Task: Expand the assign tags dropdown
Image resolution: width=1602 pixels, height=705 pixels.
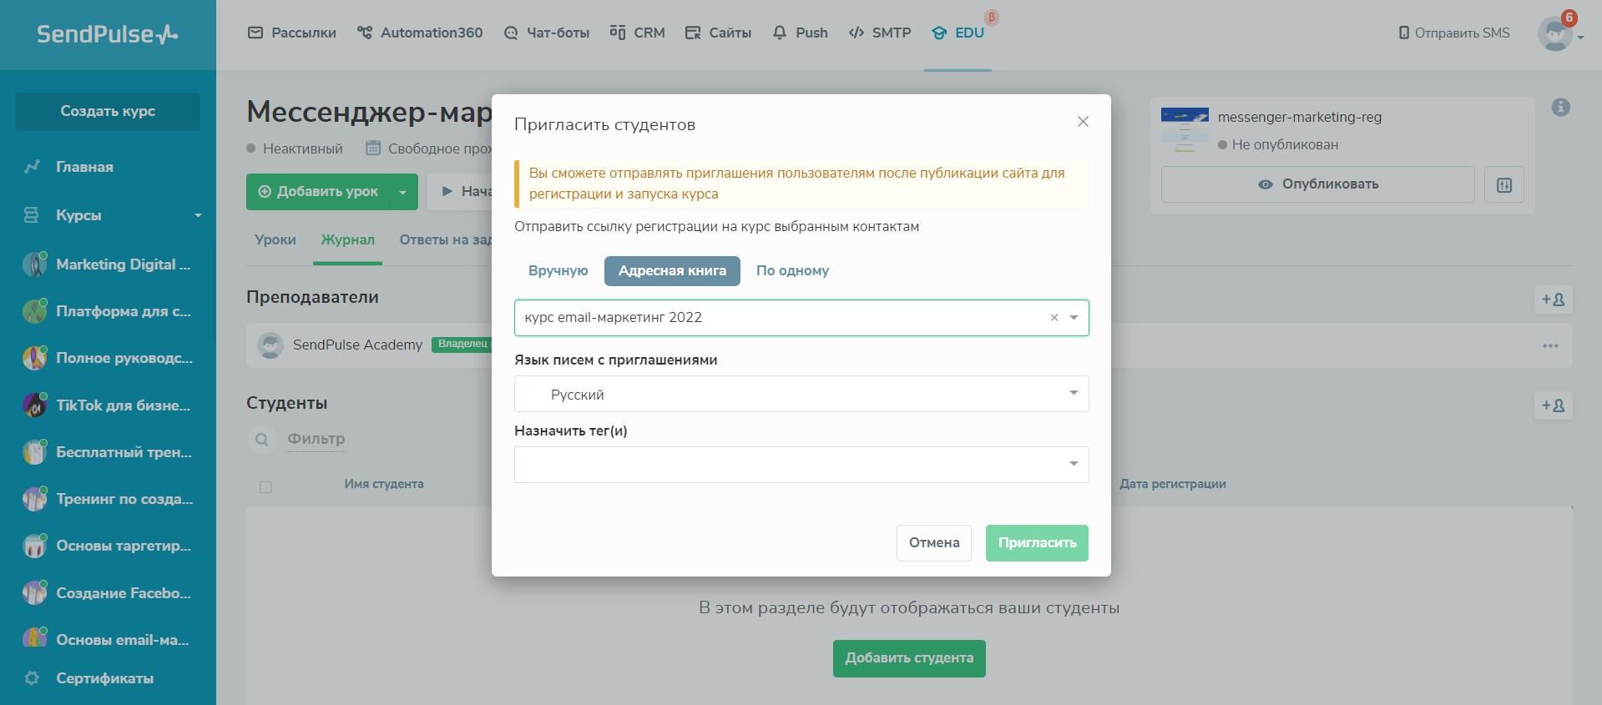Action: tap(1074, 465)
